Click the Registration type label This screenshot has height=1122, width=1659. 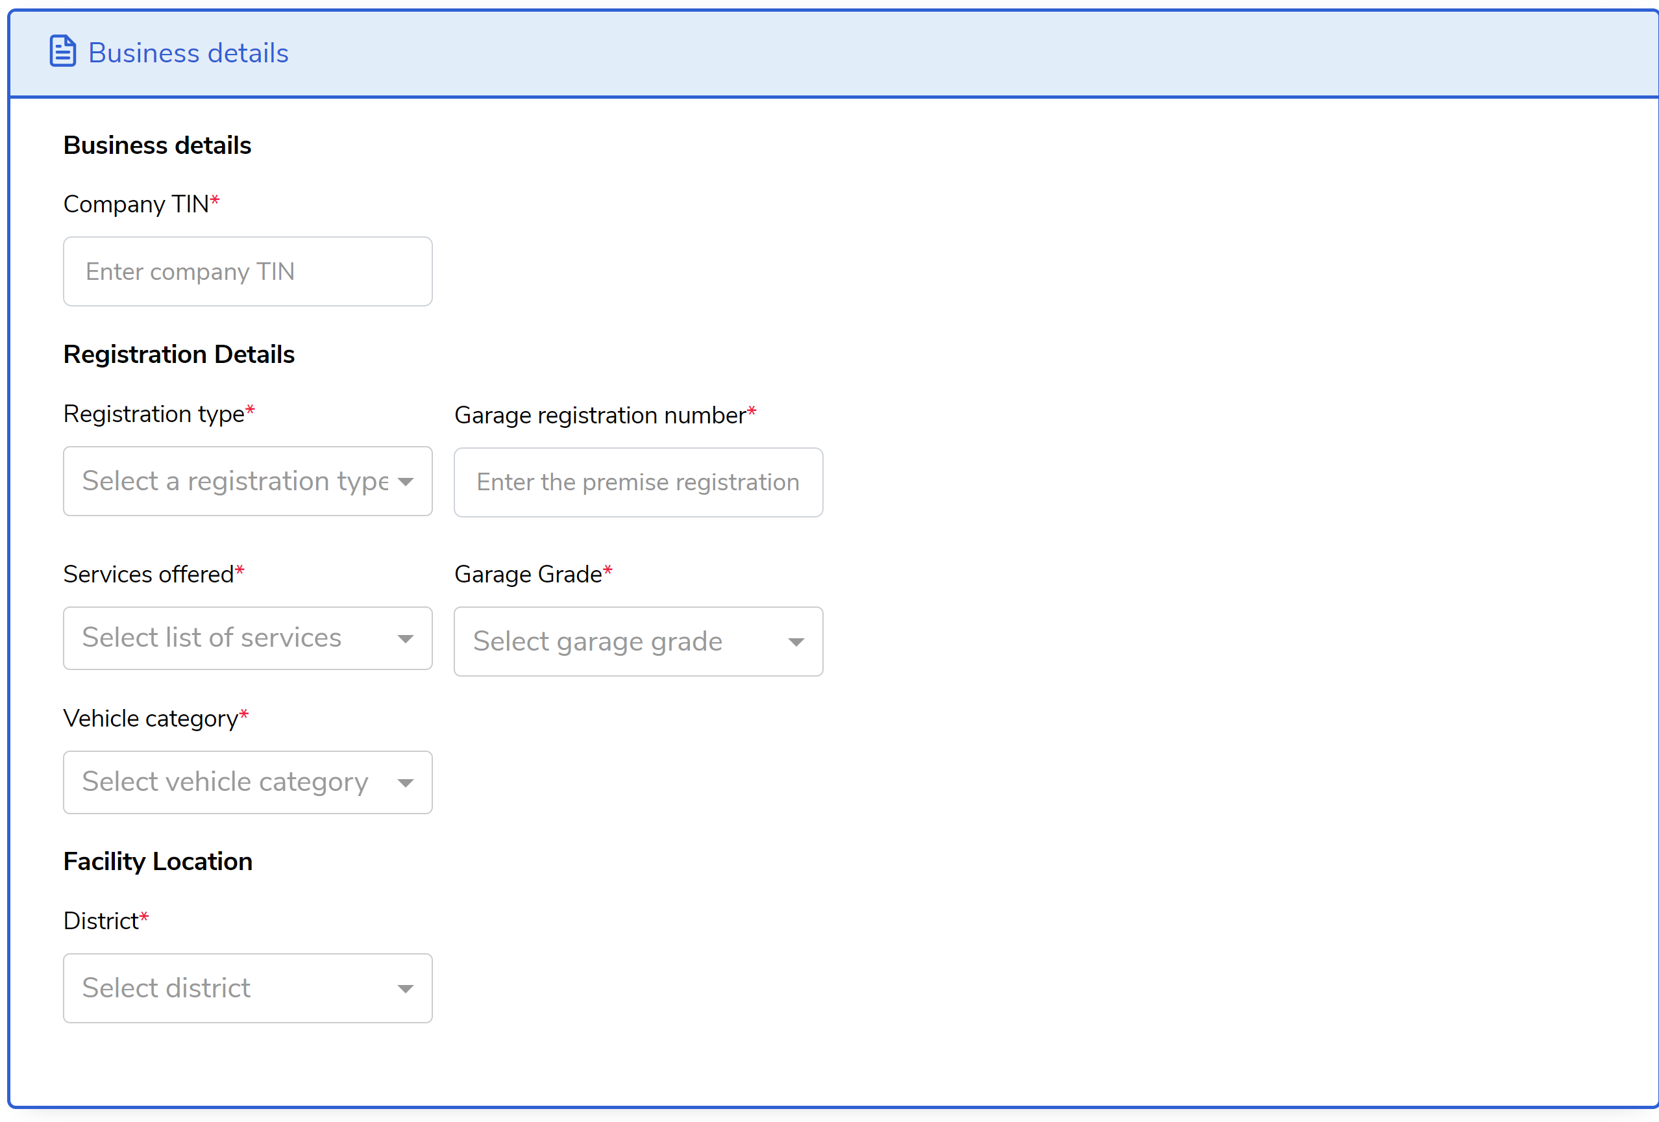153,414
